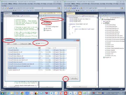
Task: Collapse References folder in left Solution Explorer
Action: 42,23
